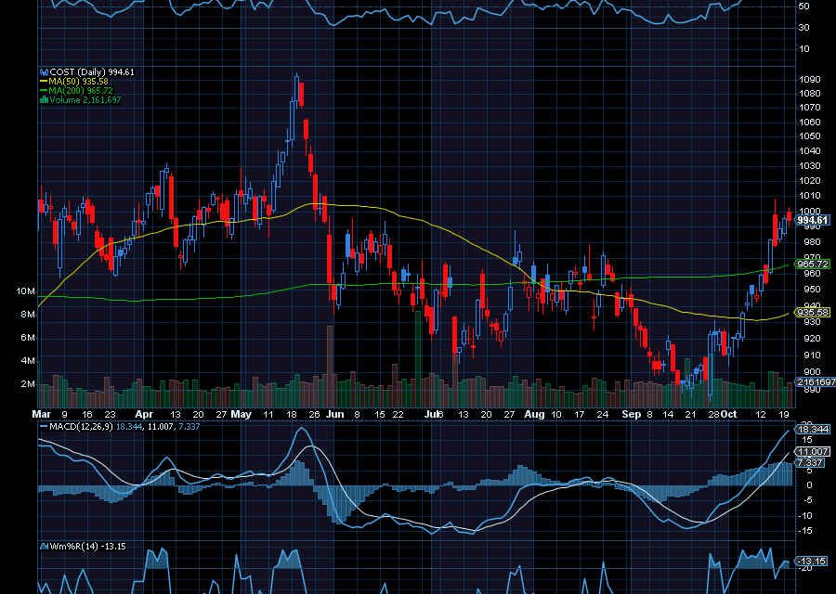Click the 2M volume axis label
The image size is (836, 594).
28,384
